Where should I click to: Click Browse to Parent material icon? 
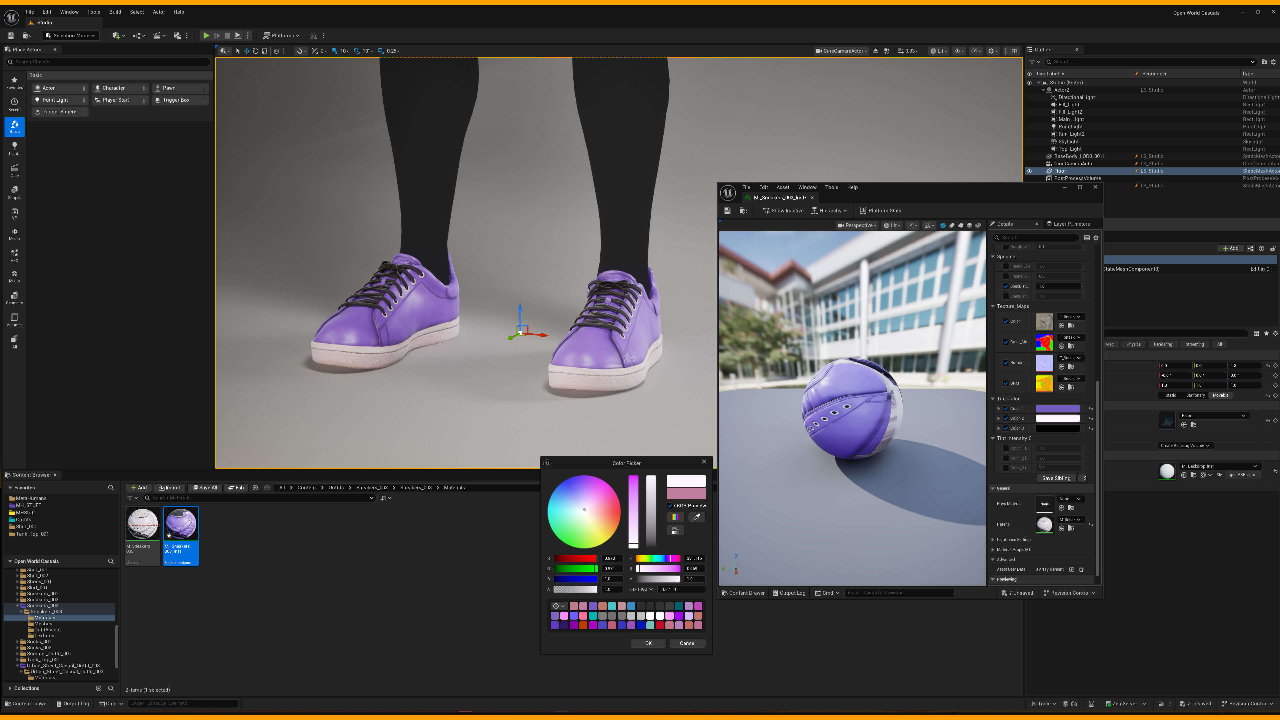pos(1071,528)
